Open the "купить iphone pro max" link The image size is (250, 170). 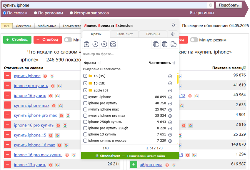point(35,115)
